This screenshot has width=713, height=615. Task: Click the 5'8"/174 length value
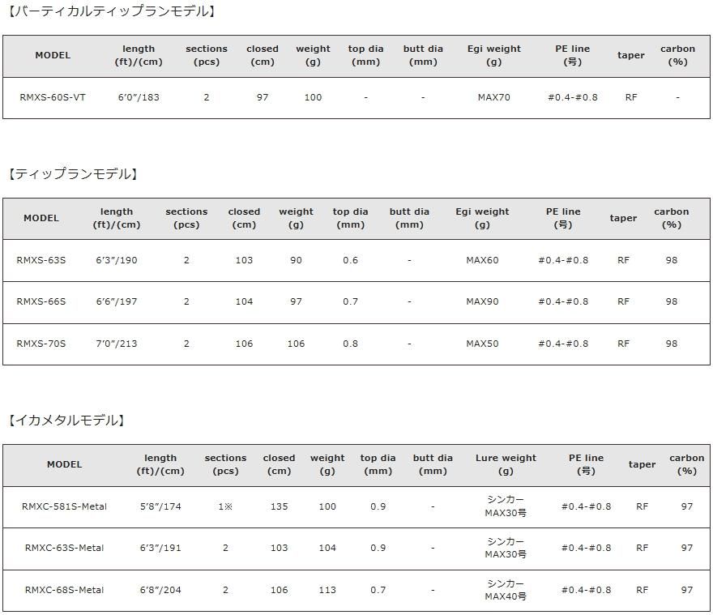pyautogui.click(x=160, y=506)
